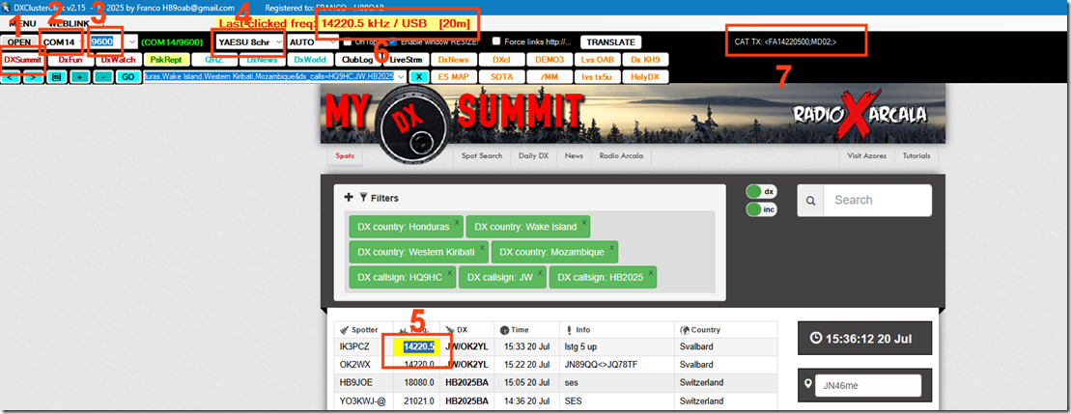Click the copy-window icon beside the arrows
This screenshot has height=414, width=1071.
click(57, 77)
